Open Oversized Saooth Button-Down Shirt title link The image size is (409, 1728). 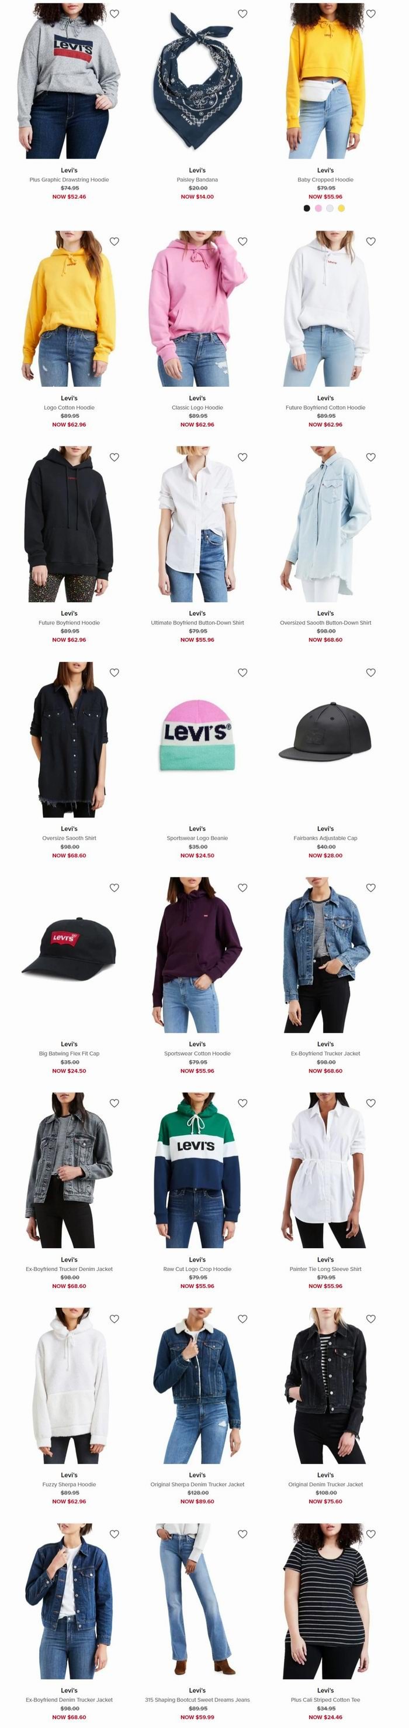point(325,623)
